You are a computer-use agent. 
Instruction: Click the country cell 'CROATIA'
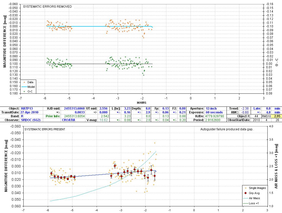pos(69,120)
